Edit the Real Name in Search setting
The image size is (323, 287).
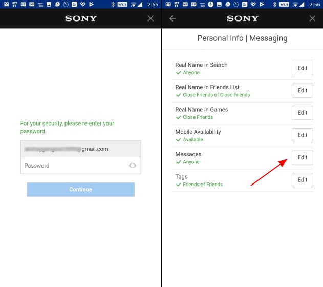click(303, 68)
